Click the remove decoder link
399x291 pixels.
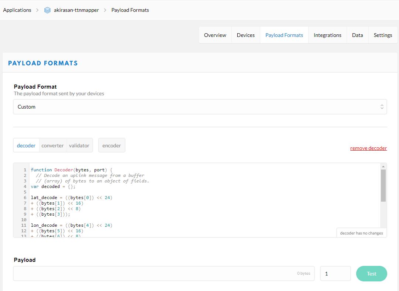pyautogui.click(x=368, y=148)
